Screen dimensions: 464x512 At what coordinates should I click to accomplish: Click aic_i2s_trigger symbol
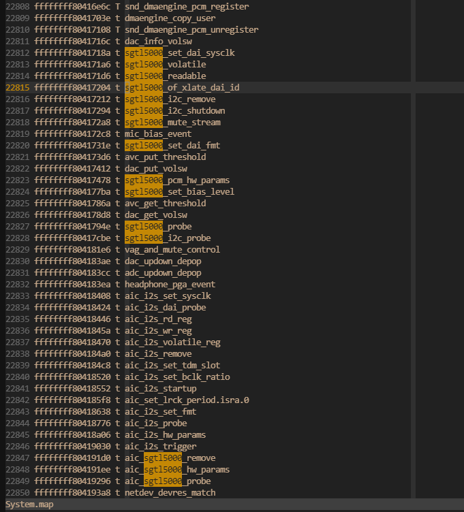click(x=160, y=447)
